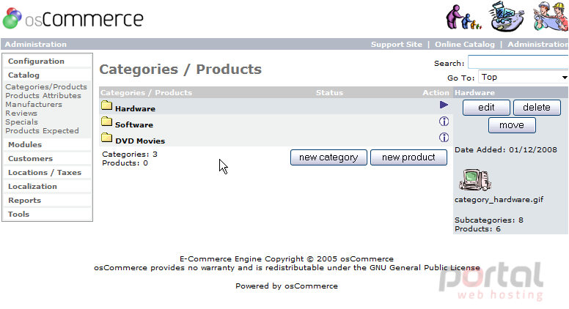Open the Support Site link
This screenshot has width=569, height=309.
pyautogui.click(x=397, y=44)
